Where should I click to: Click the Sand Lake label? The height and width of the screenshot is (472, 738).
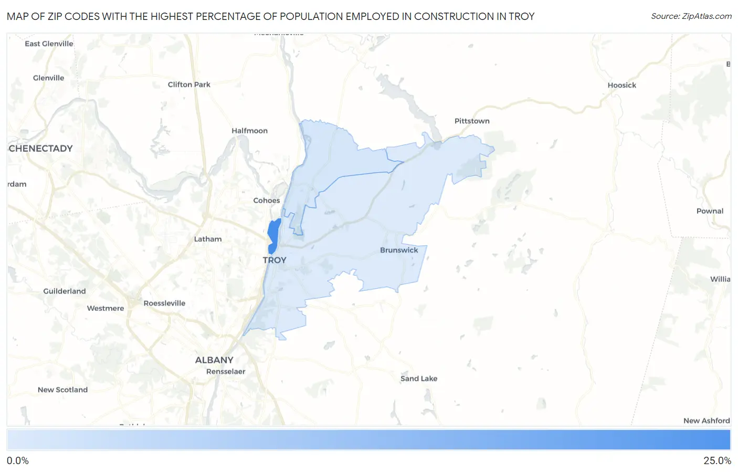point(419,379)
